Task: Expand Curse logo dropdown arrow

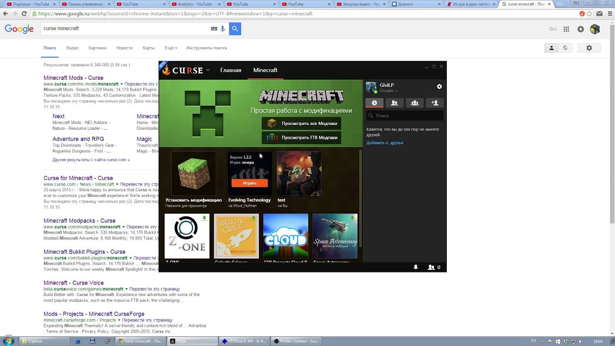Action: 208,70
